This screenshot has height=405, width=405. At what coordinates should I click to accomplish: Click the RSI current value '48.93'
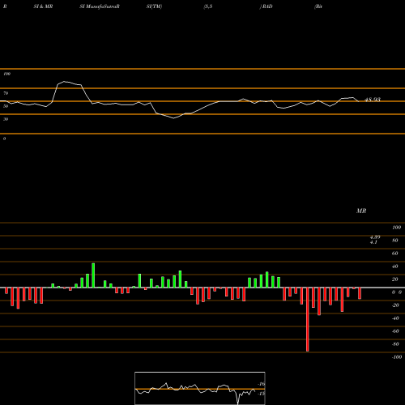click(x=373, y=100)
